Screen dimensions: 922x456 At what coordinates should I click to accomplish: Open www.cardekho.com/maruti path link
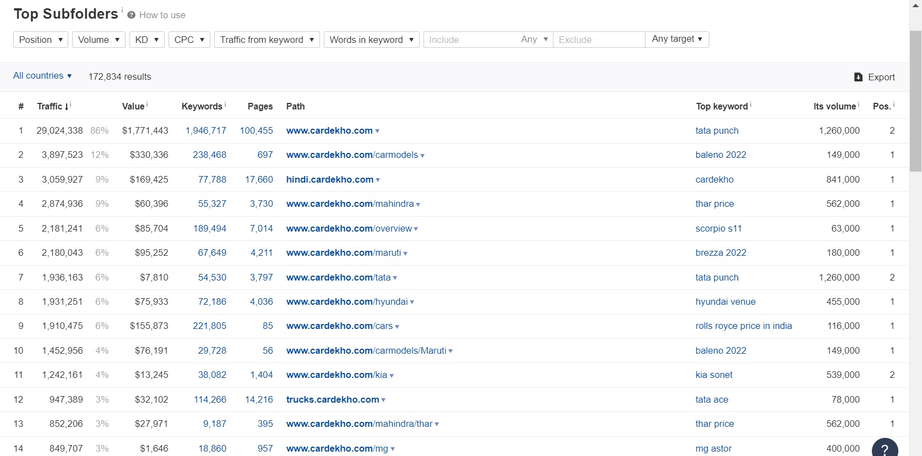(344, 252)
